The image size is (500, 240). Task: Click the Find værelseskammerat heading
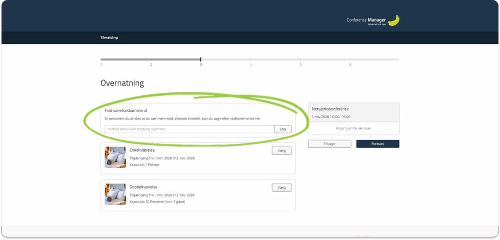point(126,111)
